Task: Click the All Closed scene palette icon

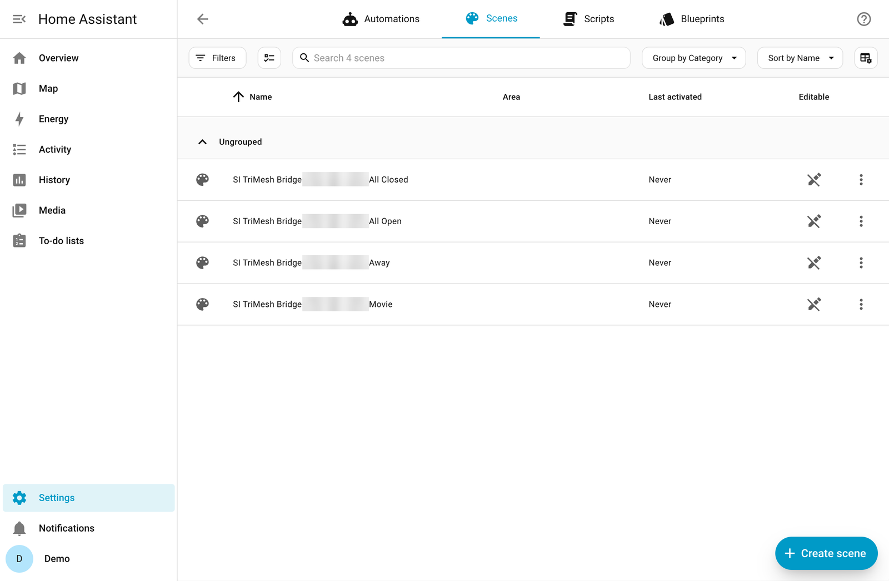Action: click(x=203, y=180)
